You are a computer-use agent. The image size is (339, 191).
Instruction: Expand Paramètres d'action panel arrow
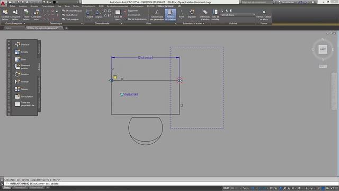pyautogui.click(x=203, y=23)
